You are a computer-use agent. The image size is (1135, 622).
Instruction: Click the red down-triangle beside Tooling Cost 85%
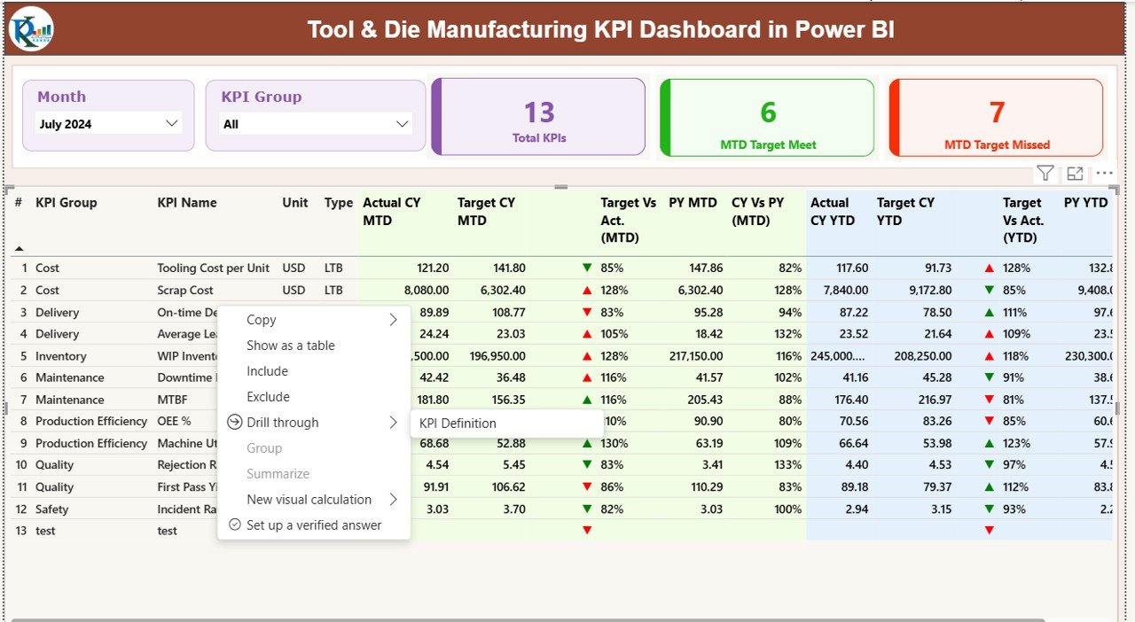[587, 268]
